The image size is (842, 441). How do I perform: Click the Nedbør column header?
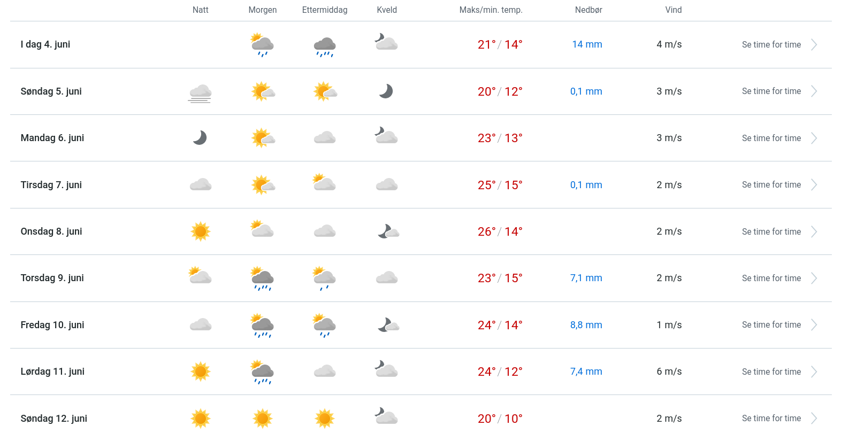pyautogui.click(x=588, y=10)
